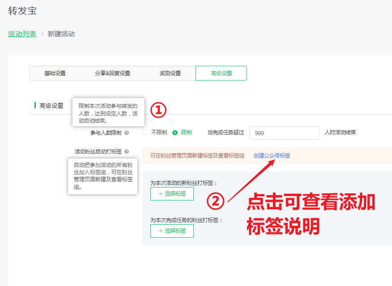Screen dimensions: 392x286
Task: Click help icon next to 活动粉丝自动打标签
Action: [127, 151]
